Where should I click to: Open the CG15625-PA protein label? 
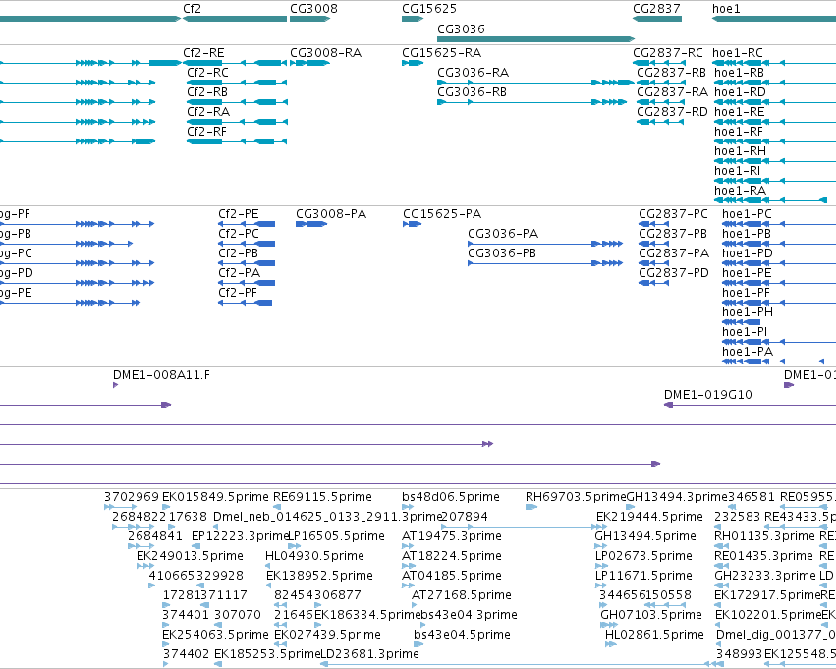(x=442, y=214)
